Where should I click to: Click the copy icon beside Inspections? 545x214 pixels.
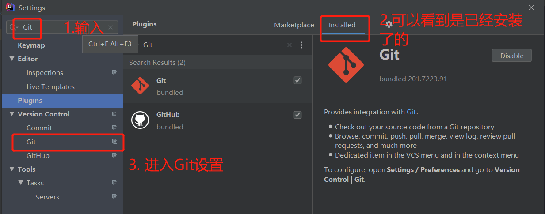(114, 73)
